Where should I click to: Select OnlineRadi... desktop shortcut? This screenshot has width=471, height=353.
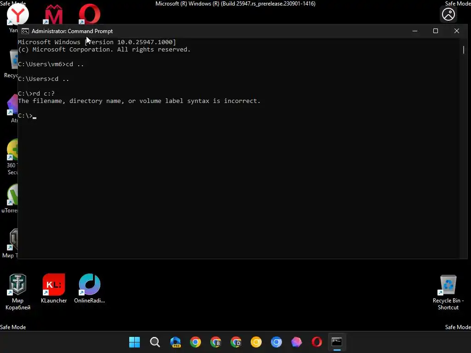point(90,289)
